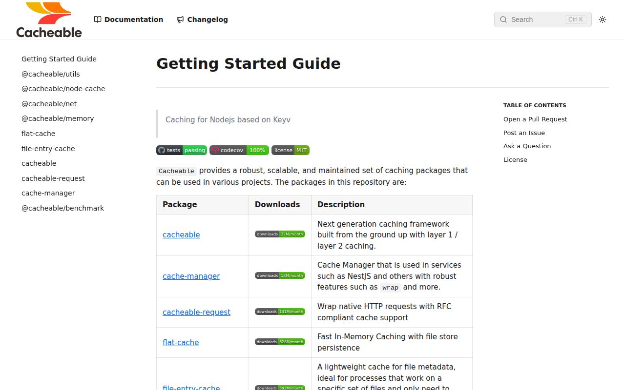This screenshot has height=390, width=625.
Task: Select @cacheable/benchmark in sidebar
Action: (62, 208)
